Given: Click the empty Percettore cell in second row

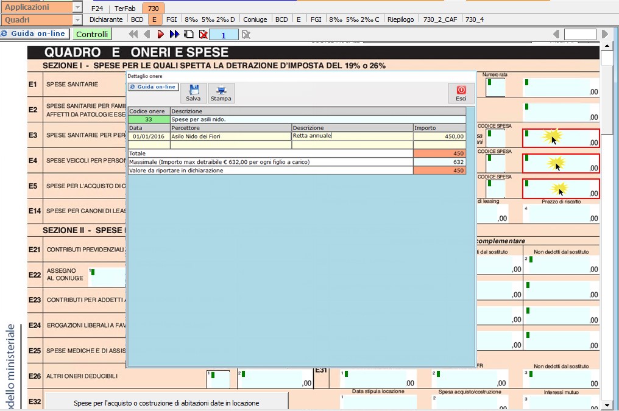Looking at the screenshot, I should pos(230,145).
